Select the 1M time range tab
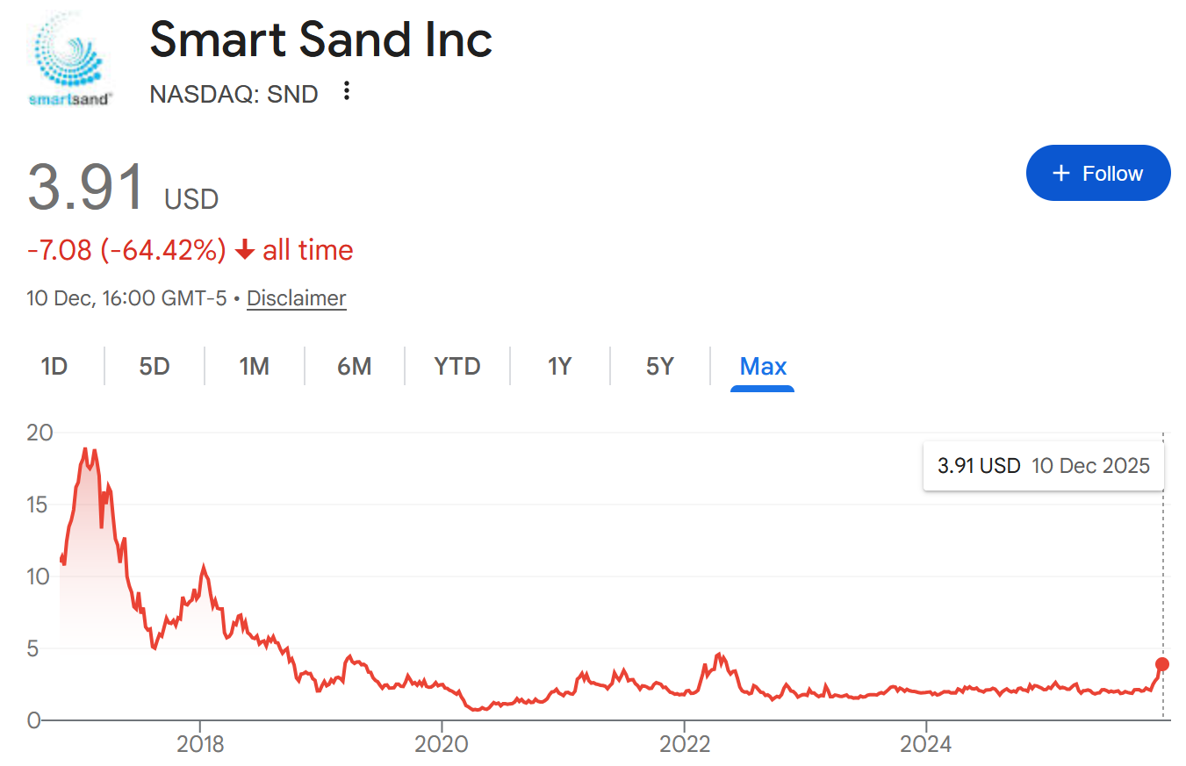The image size is (1186, 766). click(255, 366)
